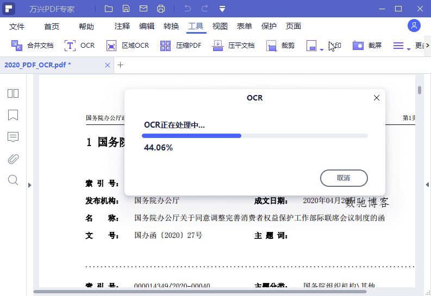
Task: Click horizontal scrollbar at bottom
Action: click(x=200, y=291)
